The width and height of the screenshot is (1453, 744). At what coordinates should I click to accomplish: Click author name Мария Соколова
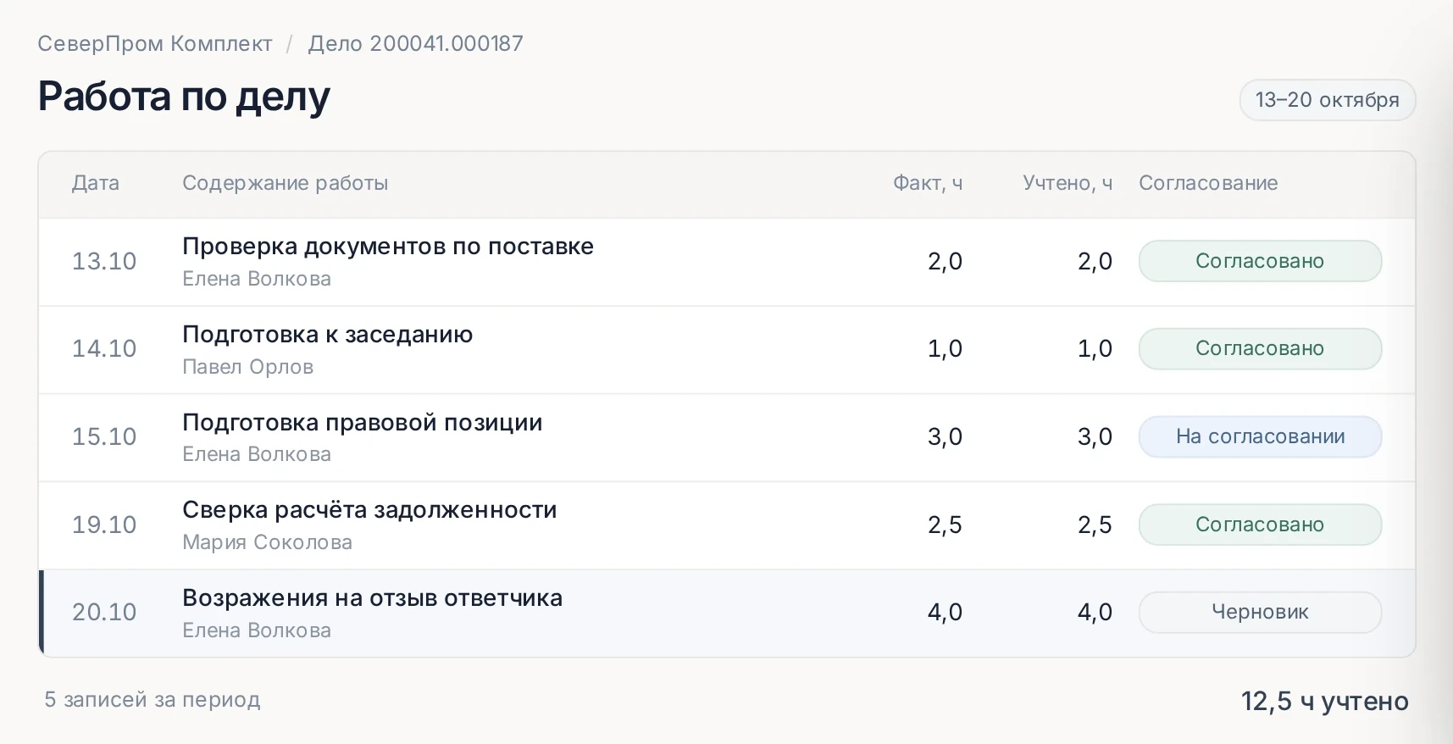click(x=268, y=542)
